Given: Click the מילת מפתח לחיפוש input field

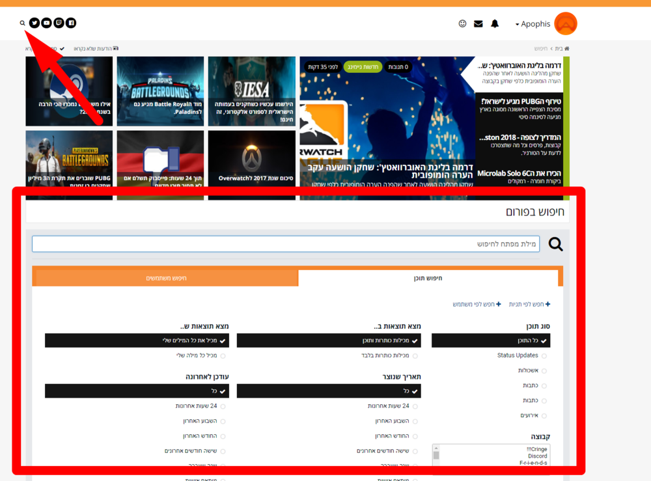Looking at the screenshot, I should coord(286,244).
